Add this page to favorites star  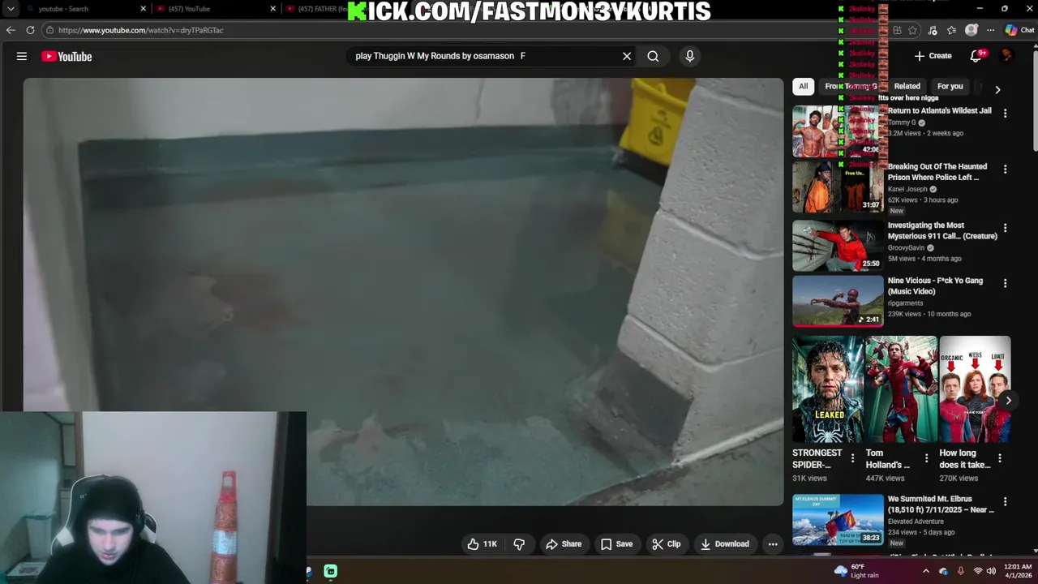[x=912, y=30]
